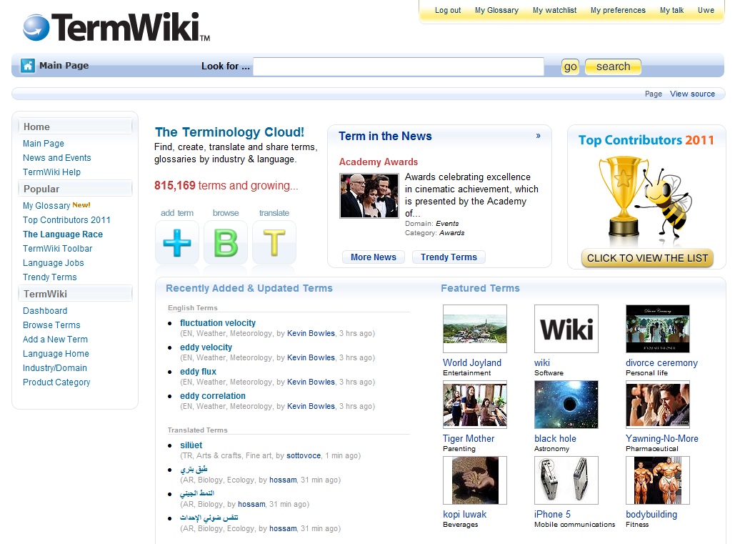The width and height of the screenshot is (735, 544).
Task: Open the eddy correlation term
Action: pyautogui.click(x=213, y=396)
